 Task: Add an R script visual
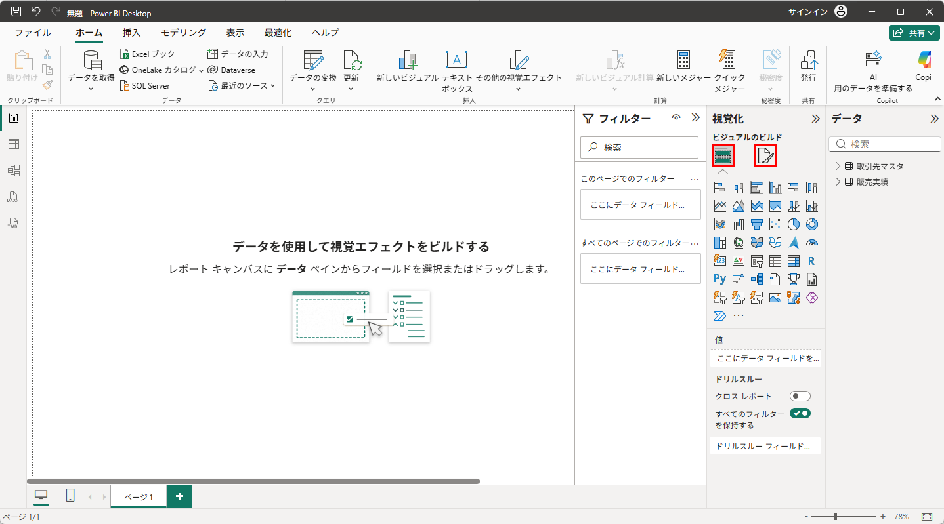pyautogui.click(x=812, y=261)
